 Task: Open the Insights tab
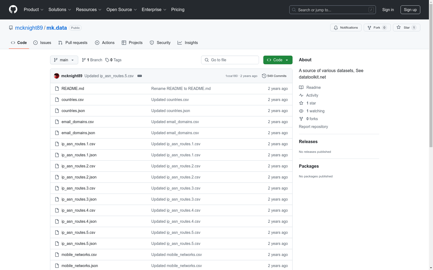click(x=188, y=43)
